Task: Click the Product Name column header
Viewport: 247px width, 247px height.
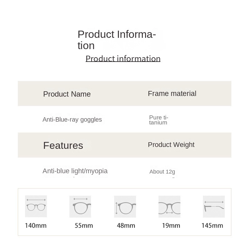Action: tap(67, 94)
